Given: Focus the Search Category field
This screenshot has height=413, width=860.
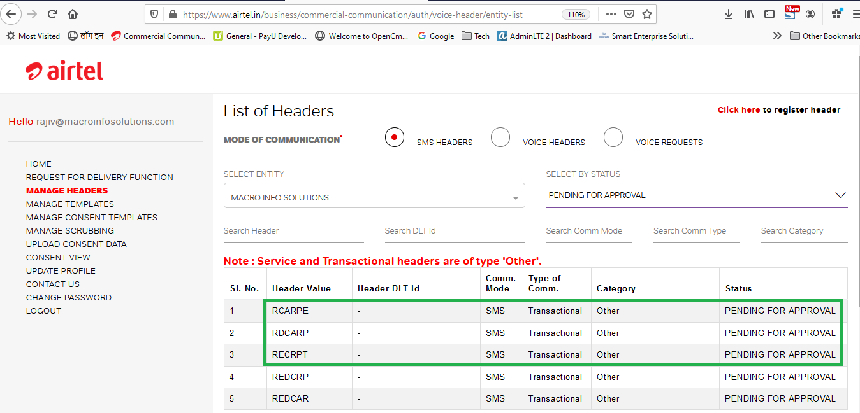Looking at the screenshot, I should click(x=805, y=231).
